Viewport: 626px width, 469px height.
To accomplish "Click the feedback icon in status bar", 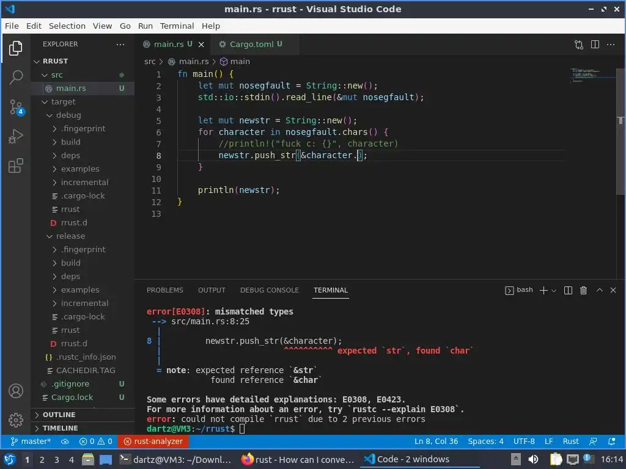I will tap(593, 441).
